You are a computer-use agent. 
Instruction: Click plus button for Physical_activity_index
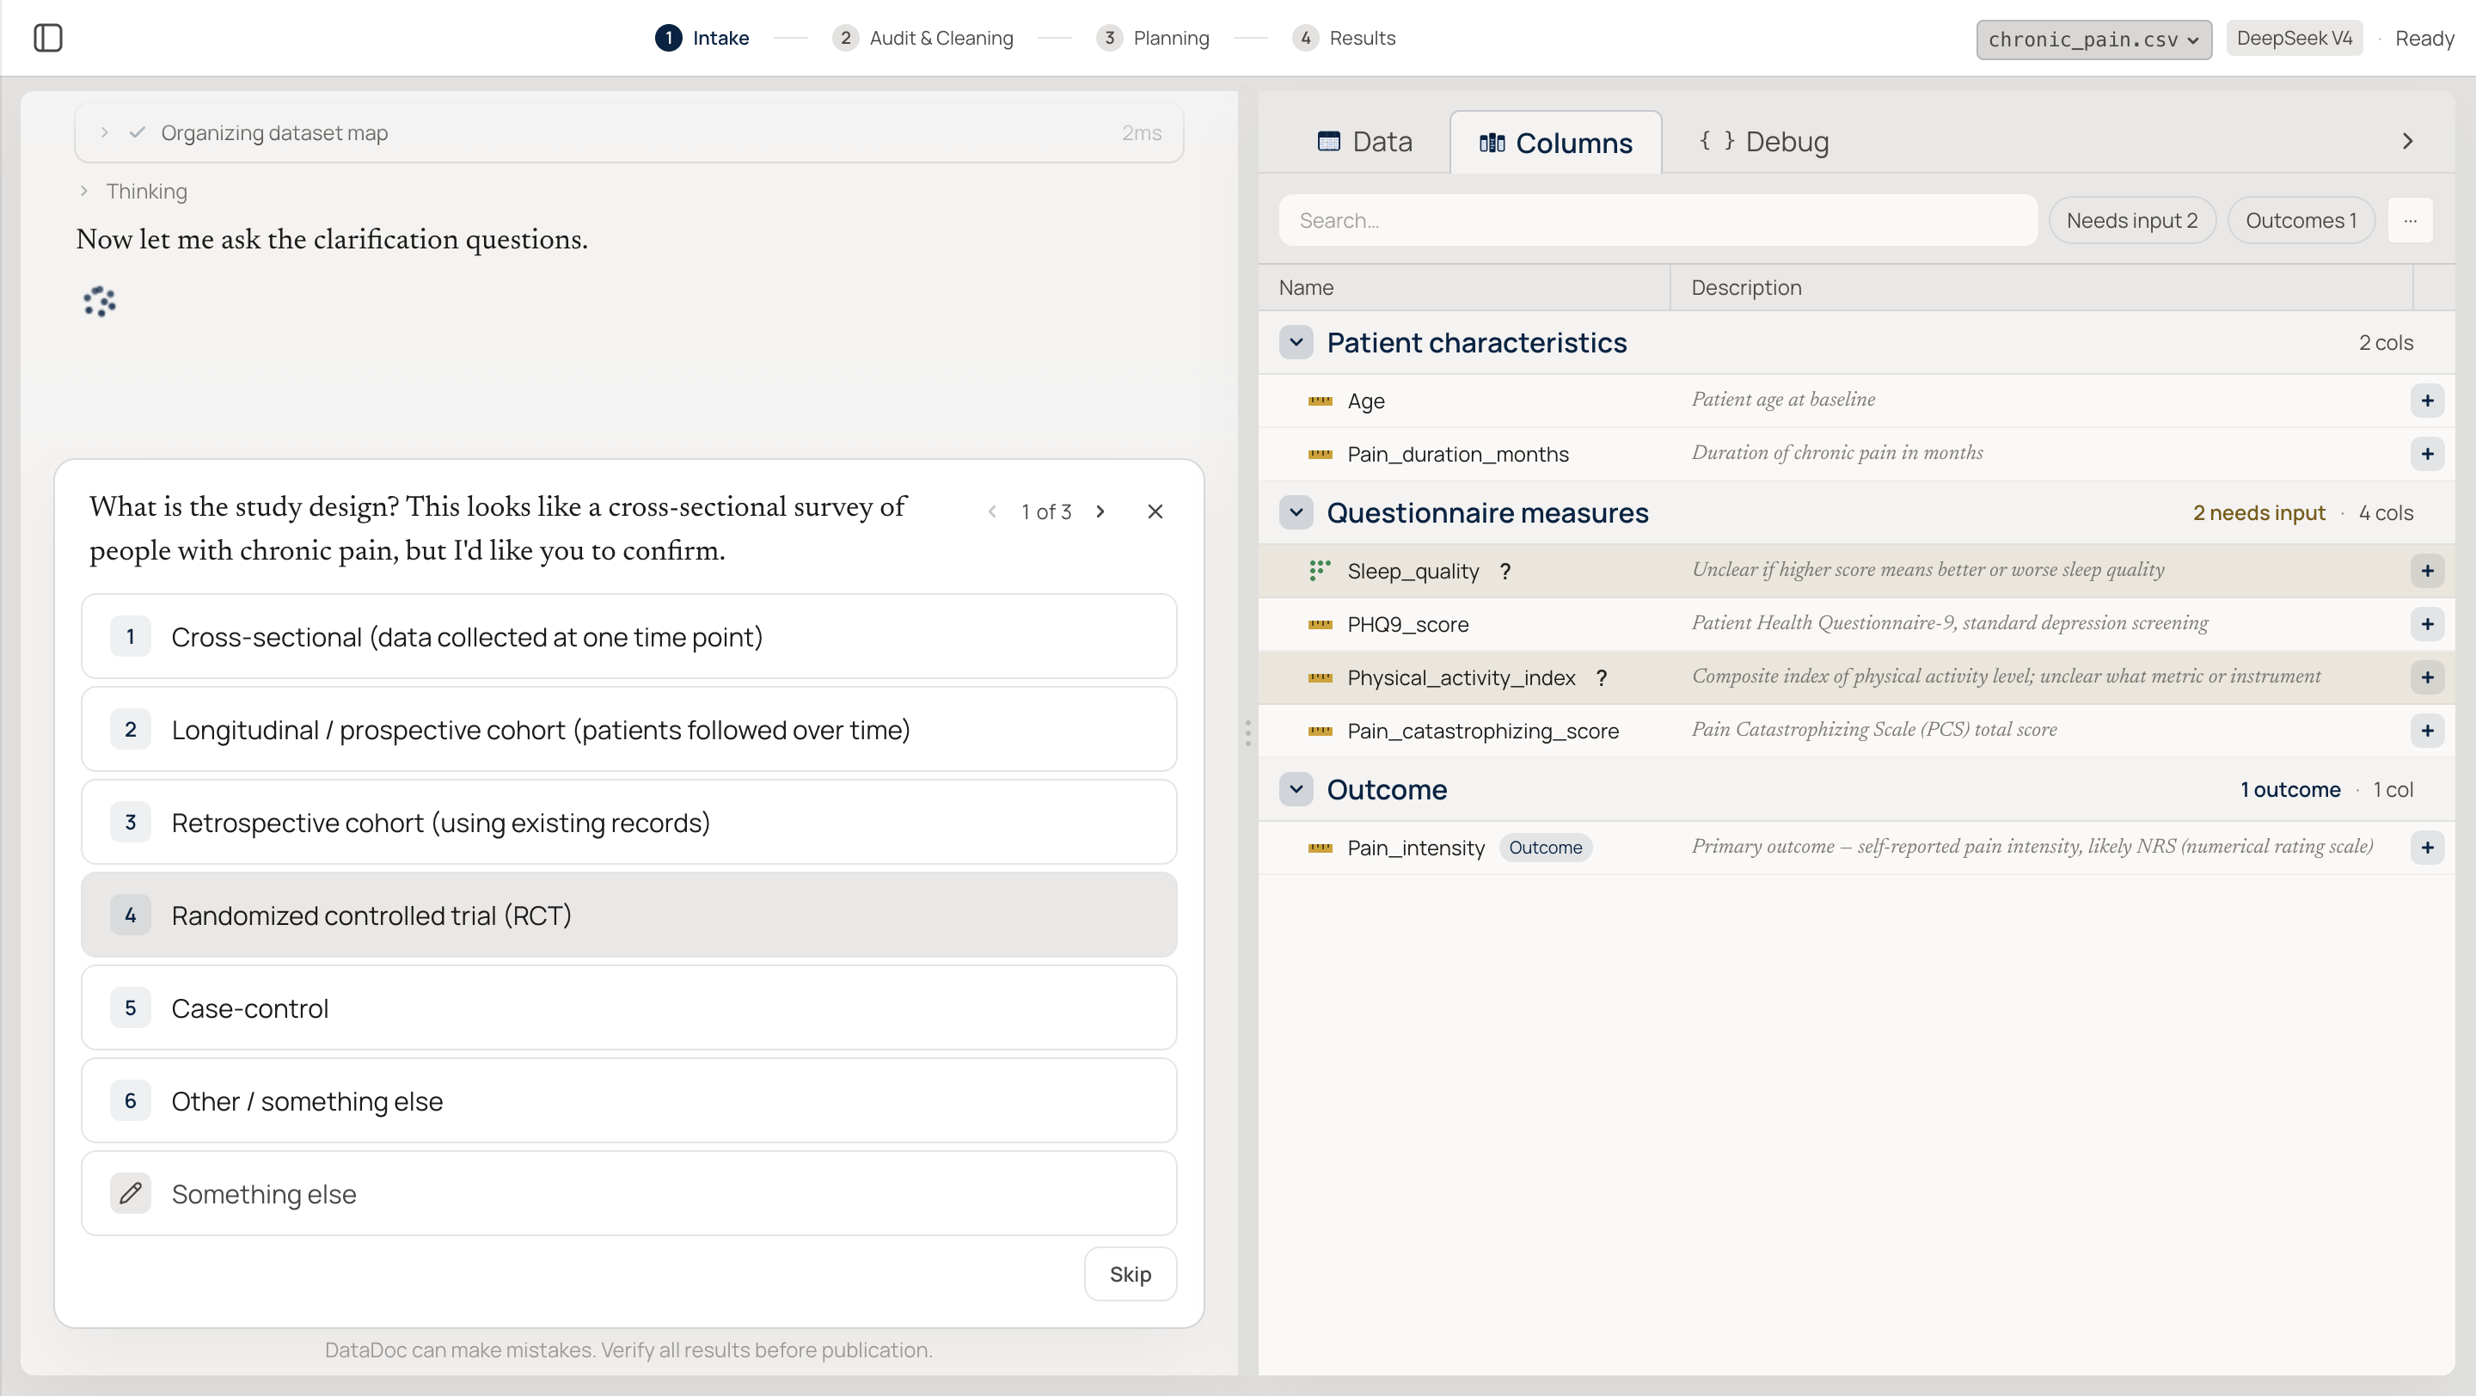(2427, 677)
